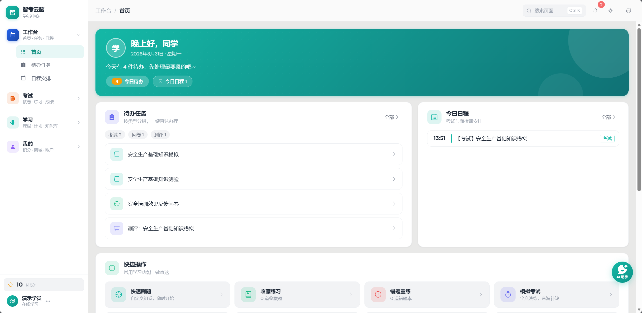The width and height of the screenshot is (642, 313).
Task: Click the 学习 green icon in sidebar
Action: point(13,122)
